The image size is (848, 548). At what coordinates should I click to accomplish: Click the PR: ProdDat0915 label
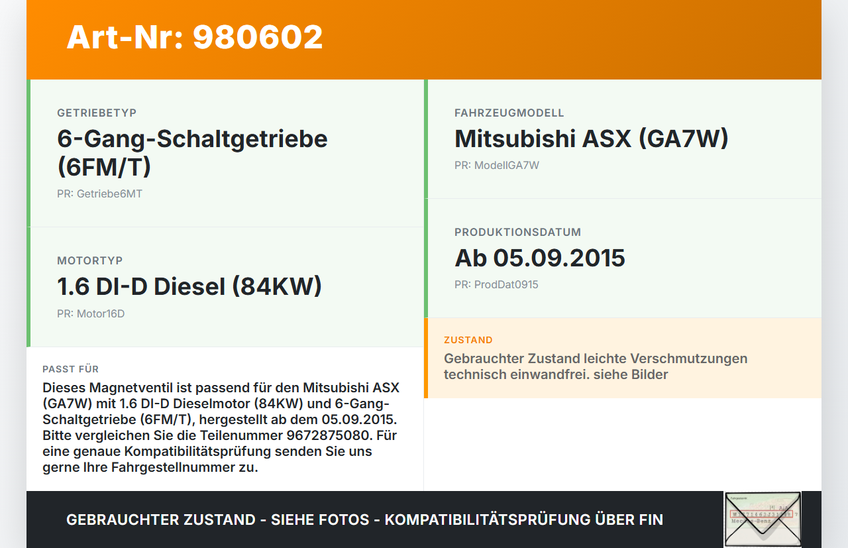click(x=496, y=284)
